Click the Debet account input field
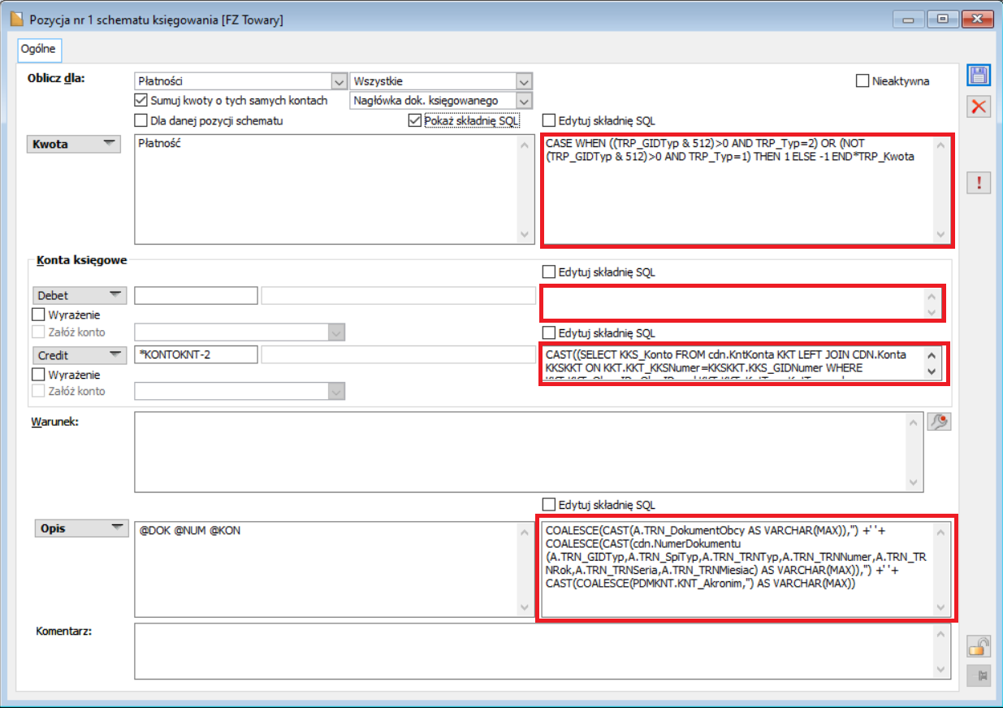 pyautogui.click(x=197, y=296)
